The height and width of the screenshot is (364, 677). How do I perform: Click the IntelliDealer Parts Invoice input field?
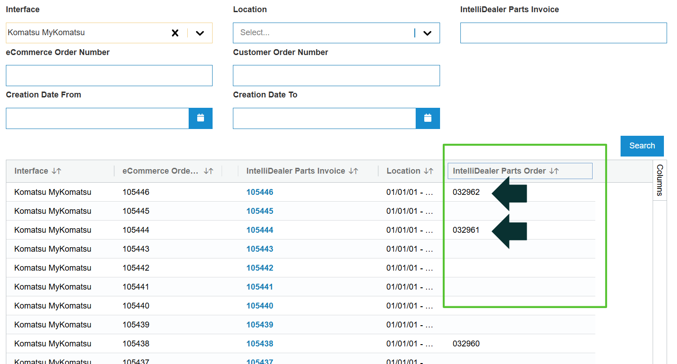[563, 33]
